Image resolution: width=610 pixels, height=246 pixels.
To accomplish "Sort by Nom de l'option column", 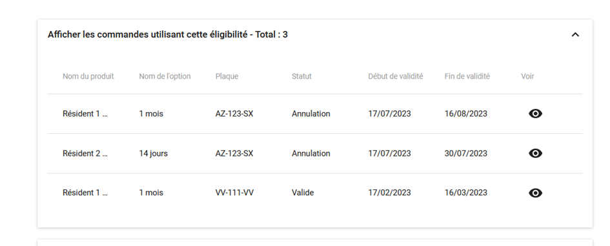I will coord(165,77).
